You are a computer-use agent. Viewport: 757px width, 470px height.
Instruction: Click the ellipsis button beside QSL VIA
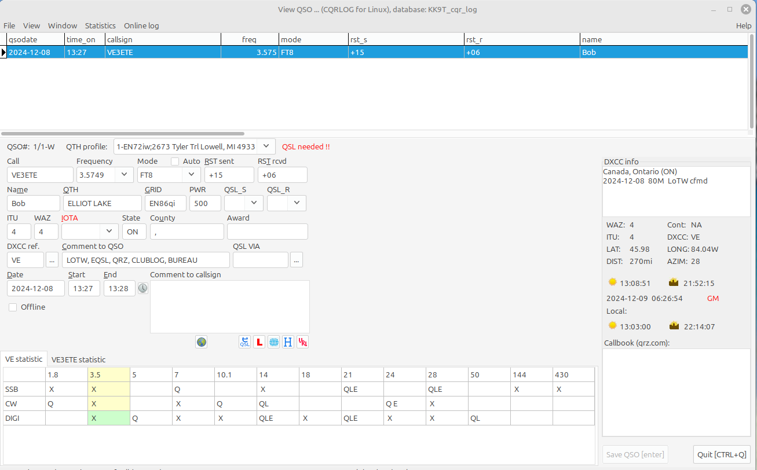pos(297,260)
